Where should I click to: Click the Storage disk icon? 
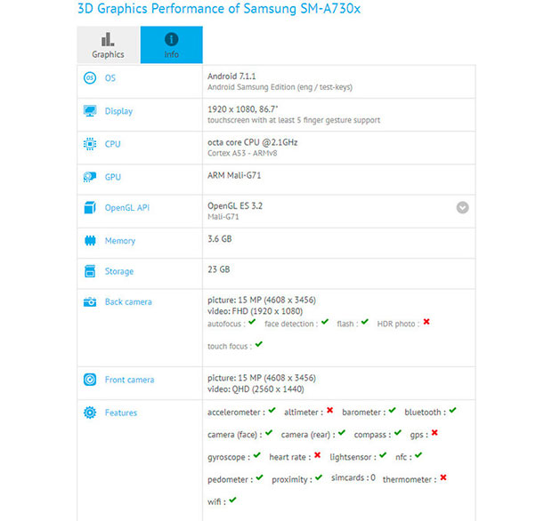(90, 271)
